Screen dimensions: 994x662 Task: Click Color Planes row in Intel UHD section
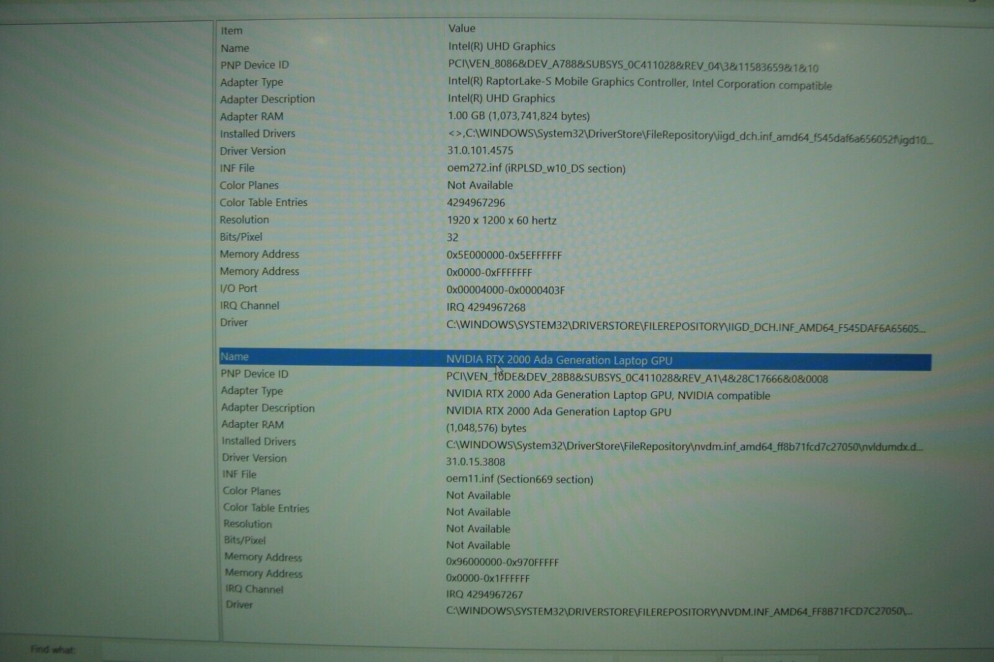(x=575, y=185)
